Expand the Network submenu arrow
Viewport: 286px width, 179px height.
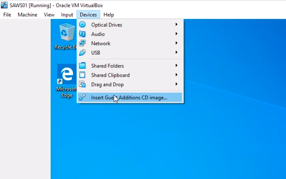click(176, 43)
